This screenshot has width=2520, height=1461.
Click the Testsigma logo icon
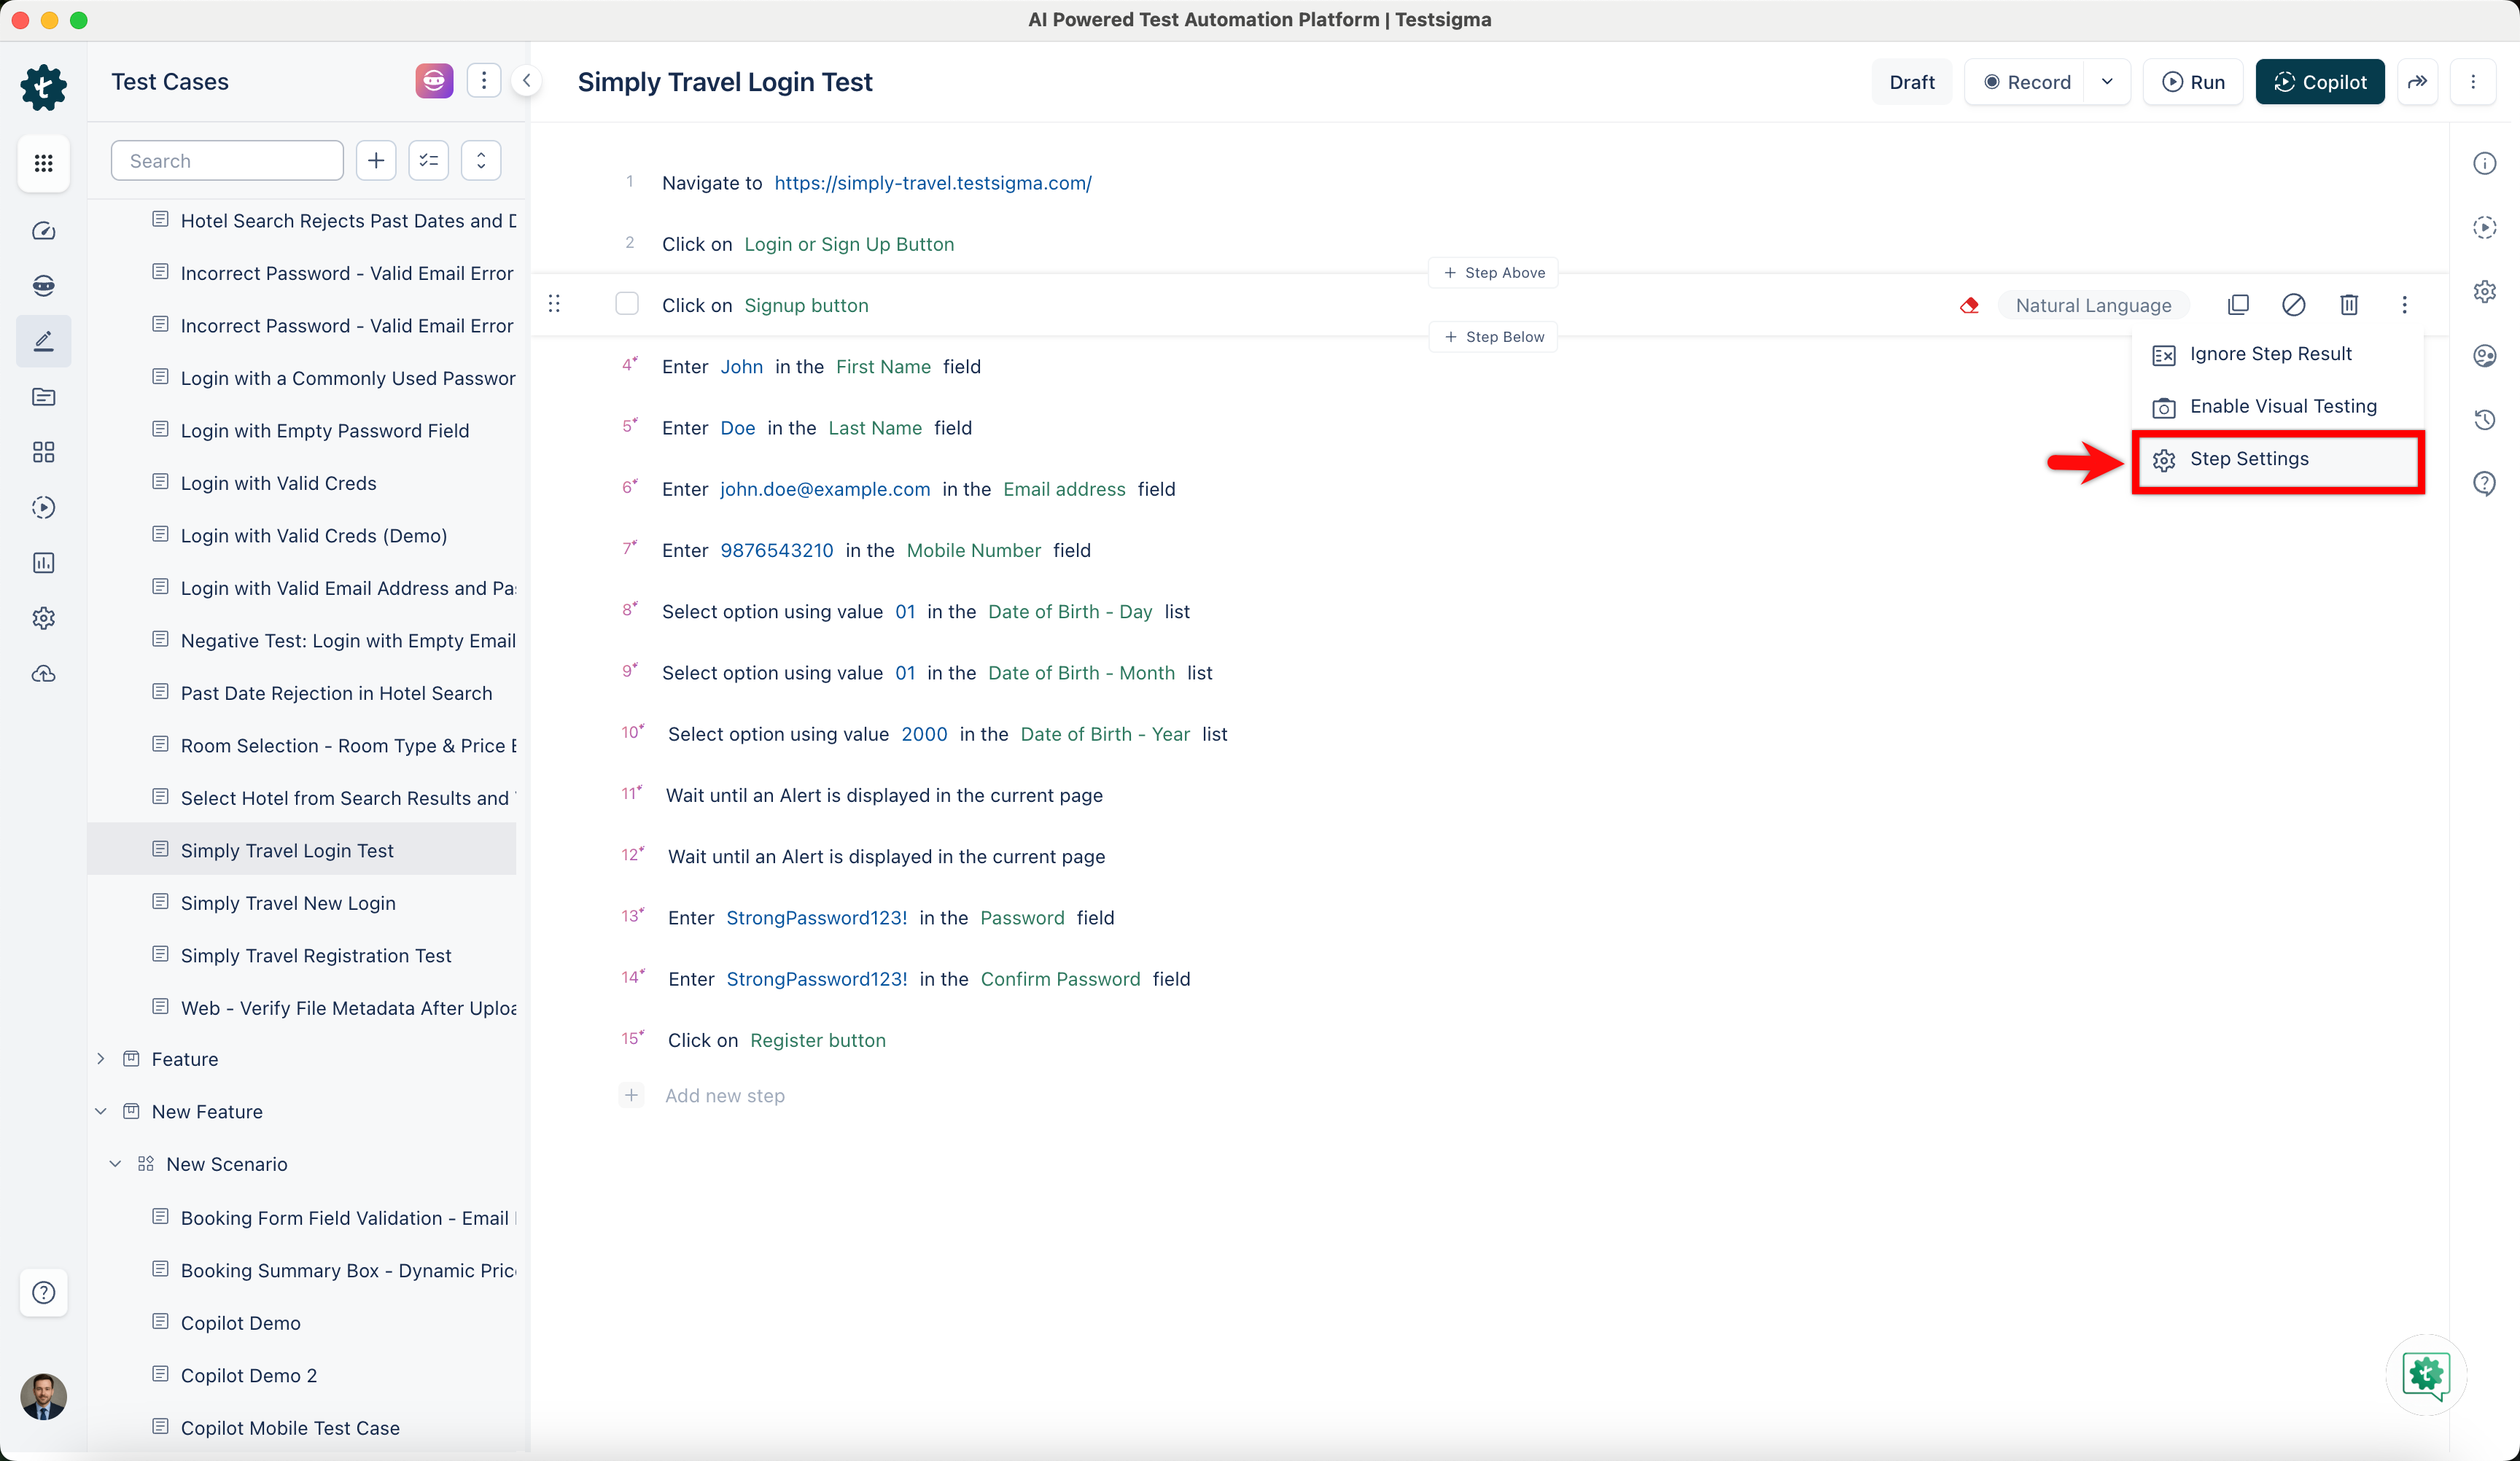click(43, 87)
